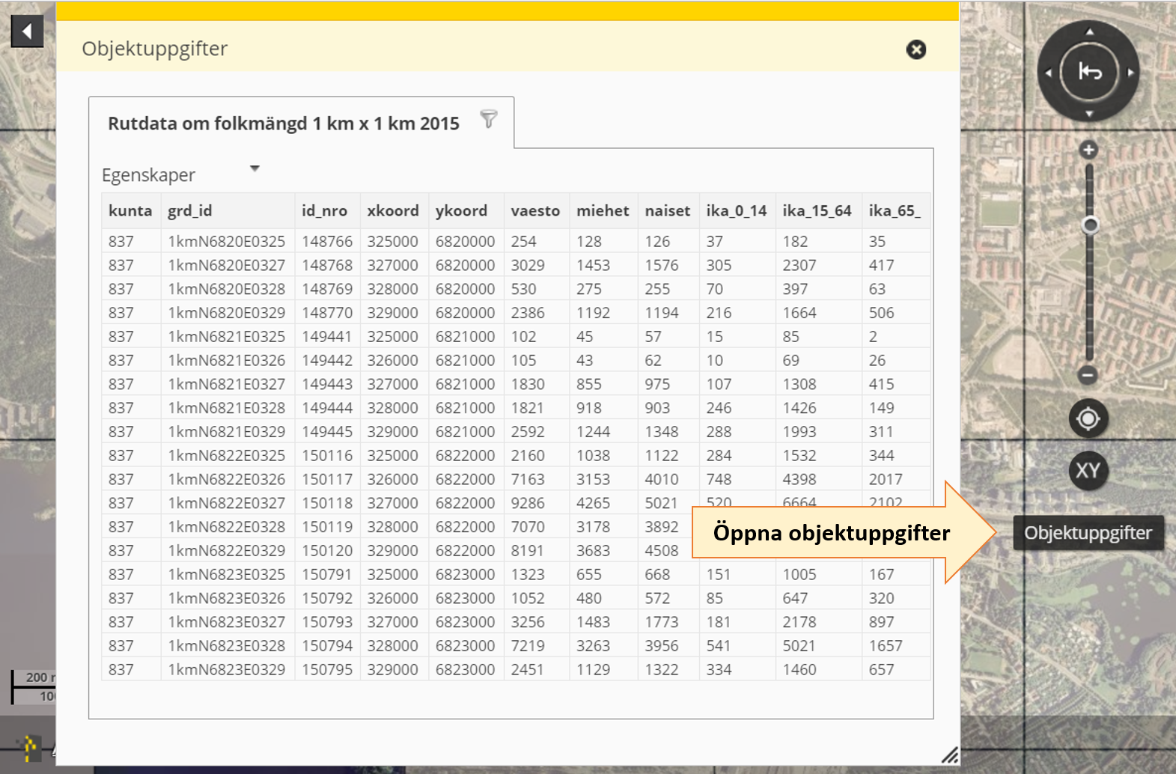Select vaesto cell 7219
The image size is (1176, 774).
pyautogui.click(x=536, y=646)
